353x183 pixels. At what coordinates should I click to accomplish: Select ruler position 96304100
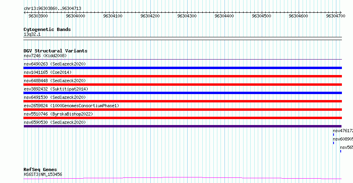[x=113, y=16]
